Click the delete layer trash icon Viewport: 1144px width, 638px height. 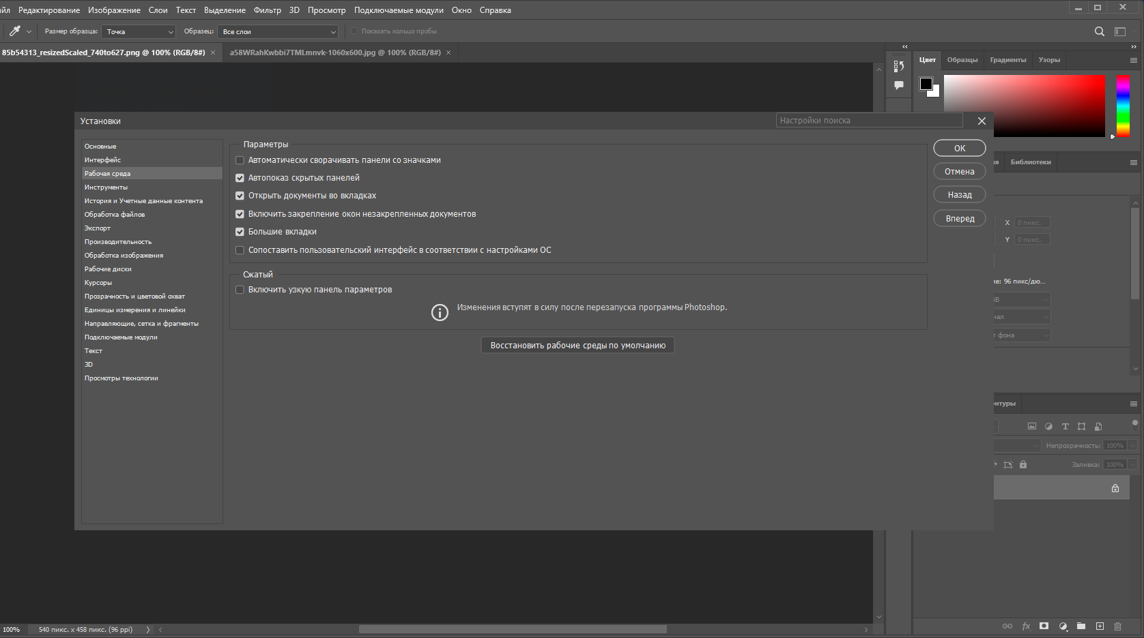point(1117,626)
